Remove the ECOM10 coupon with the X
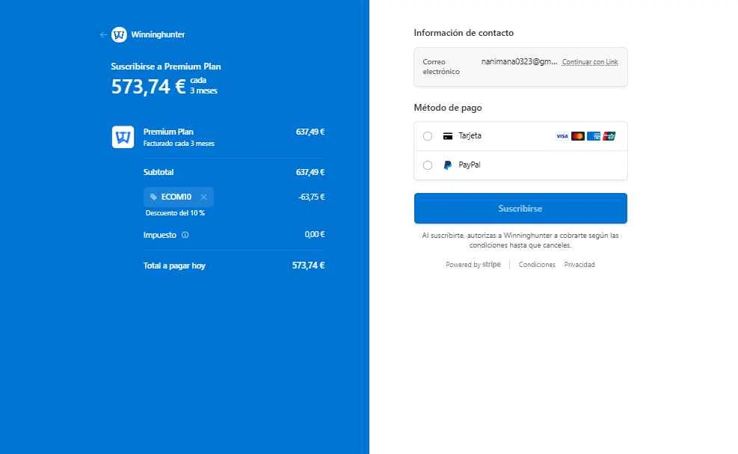 (x=203, y=197)
